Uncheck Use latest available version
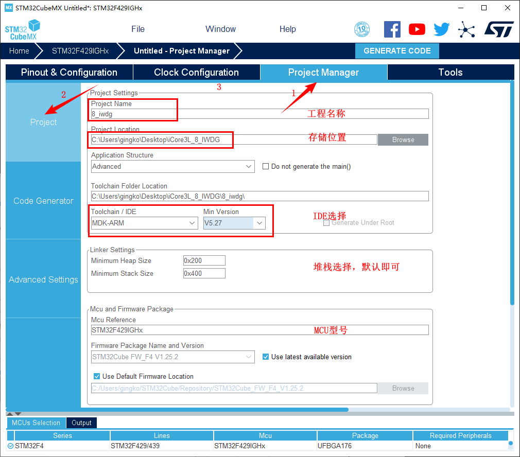Image resolution: width=520 pixels, height=457 pixels. [266, 357]
